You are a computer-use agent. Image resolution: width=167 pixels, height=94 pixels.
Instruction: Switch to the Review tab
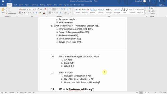click(49, 5)
